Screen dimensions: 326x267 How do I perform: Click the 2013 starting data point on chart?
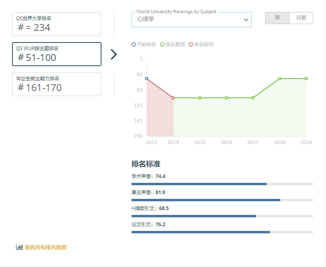click(x=147, y=79)
